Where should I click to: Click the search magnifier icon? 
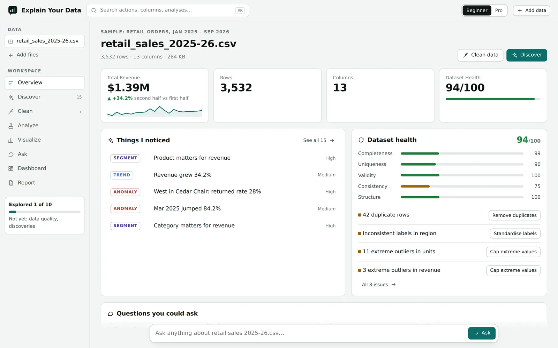[x=94, y=10]
